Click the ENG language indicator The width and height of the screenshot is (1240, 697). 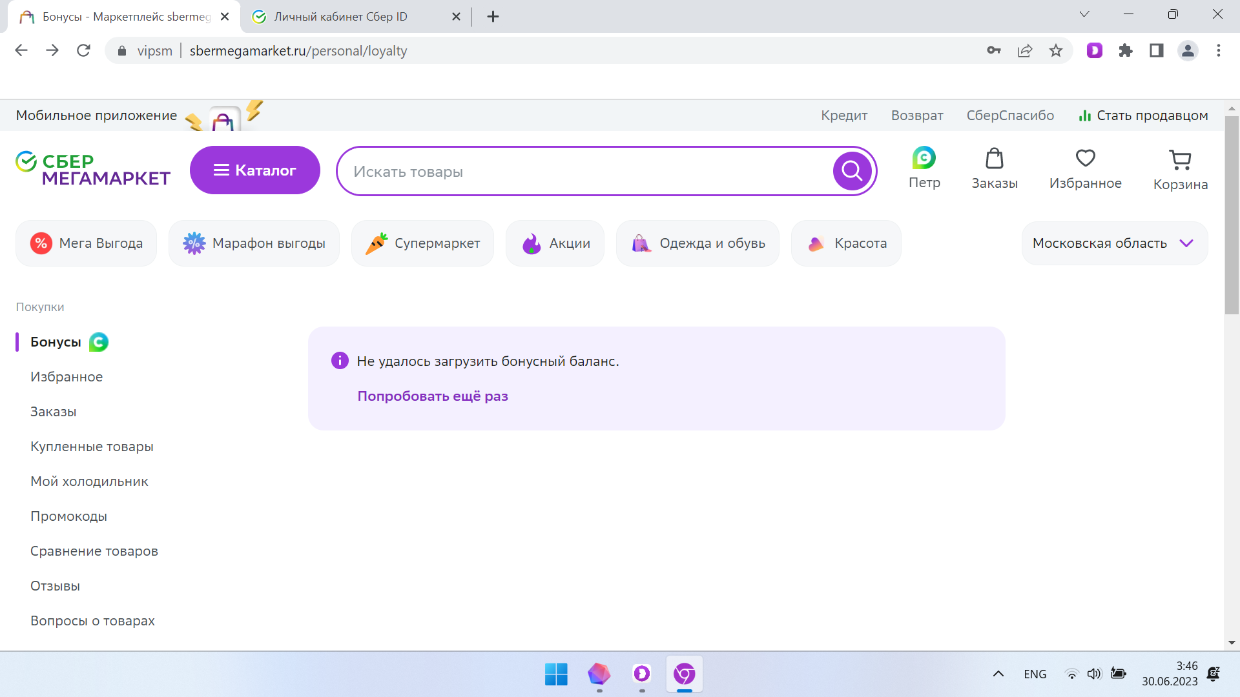(1035, 674)
